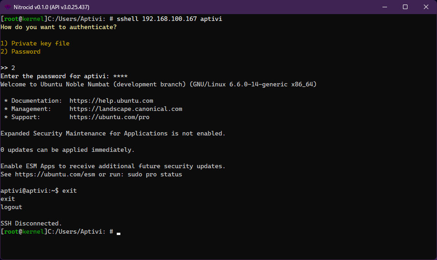Open the ubuntu.com/pro support link
Image resolution: width=437 pixels, height=260 pixels.
point(109,117)
